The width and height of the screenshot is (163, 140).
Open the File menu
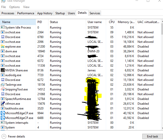point(3,7)
